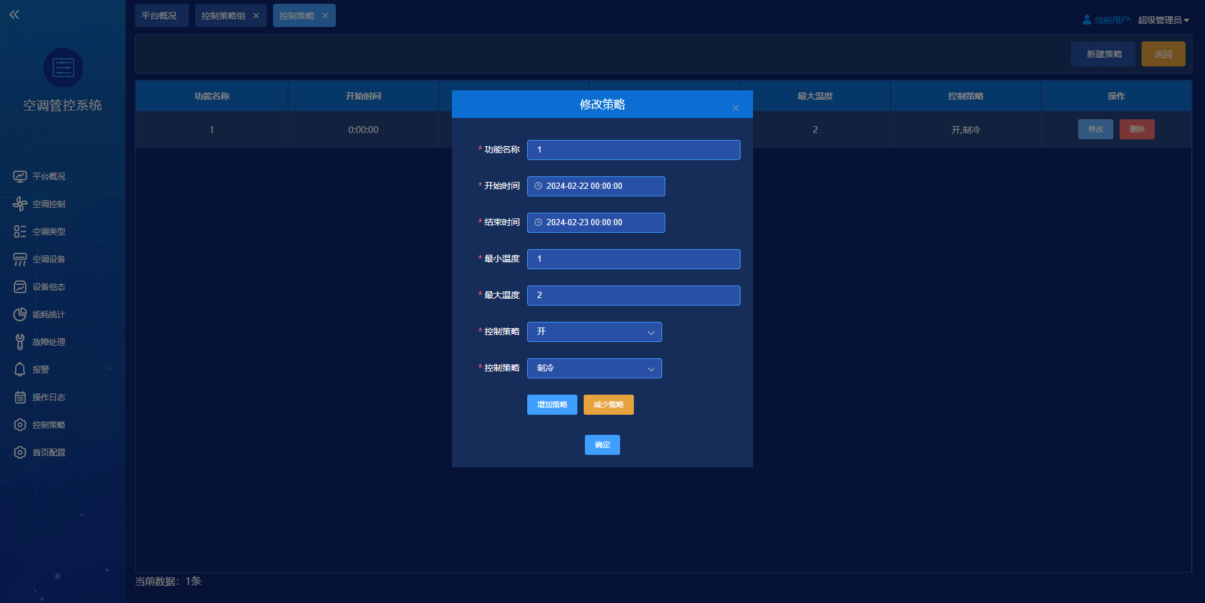Click the 删除 button in row 1
The image size is (1205, 603).
(x=1137, y=129)
